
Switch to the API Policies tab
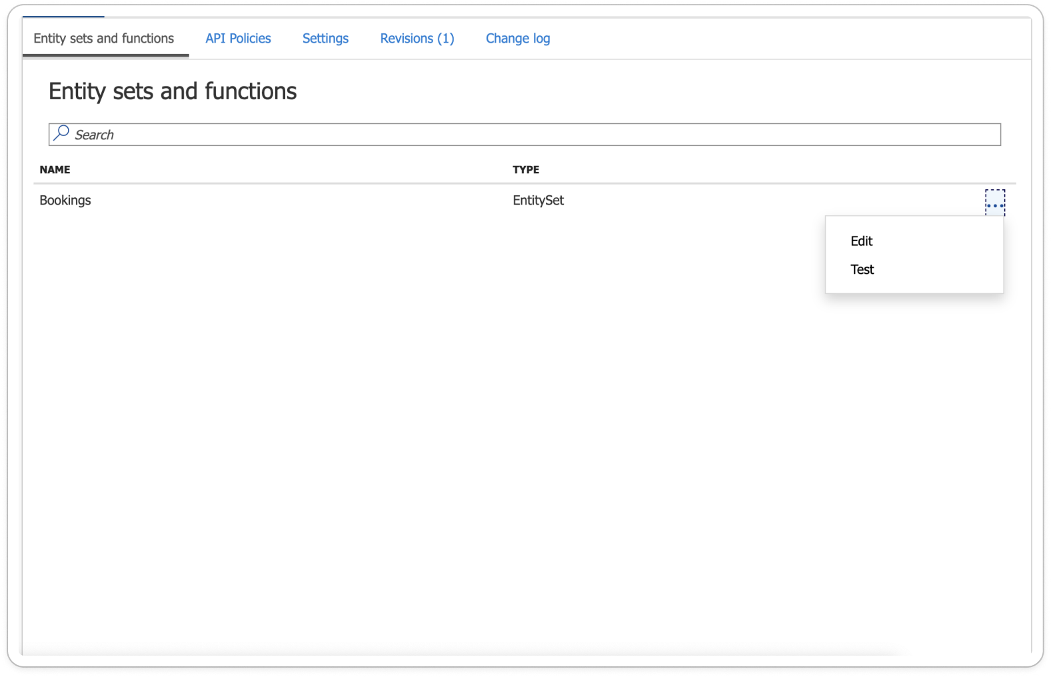click(x=238, y=39)
